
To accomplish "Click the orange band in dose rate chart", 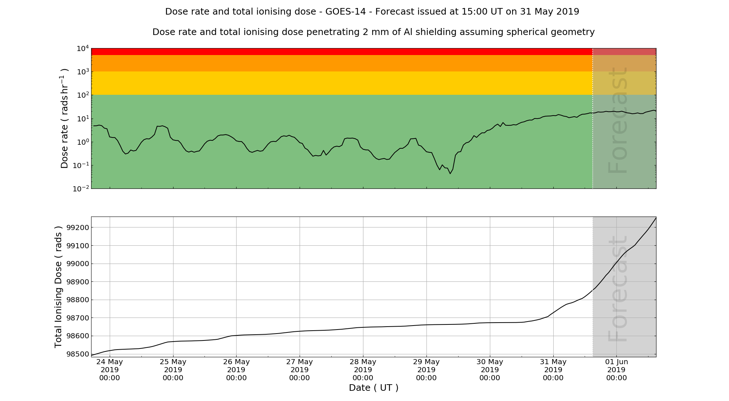I will (x=342, y=63).
